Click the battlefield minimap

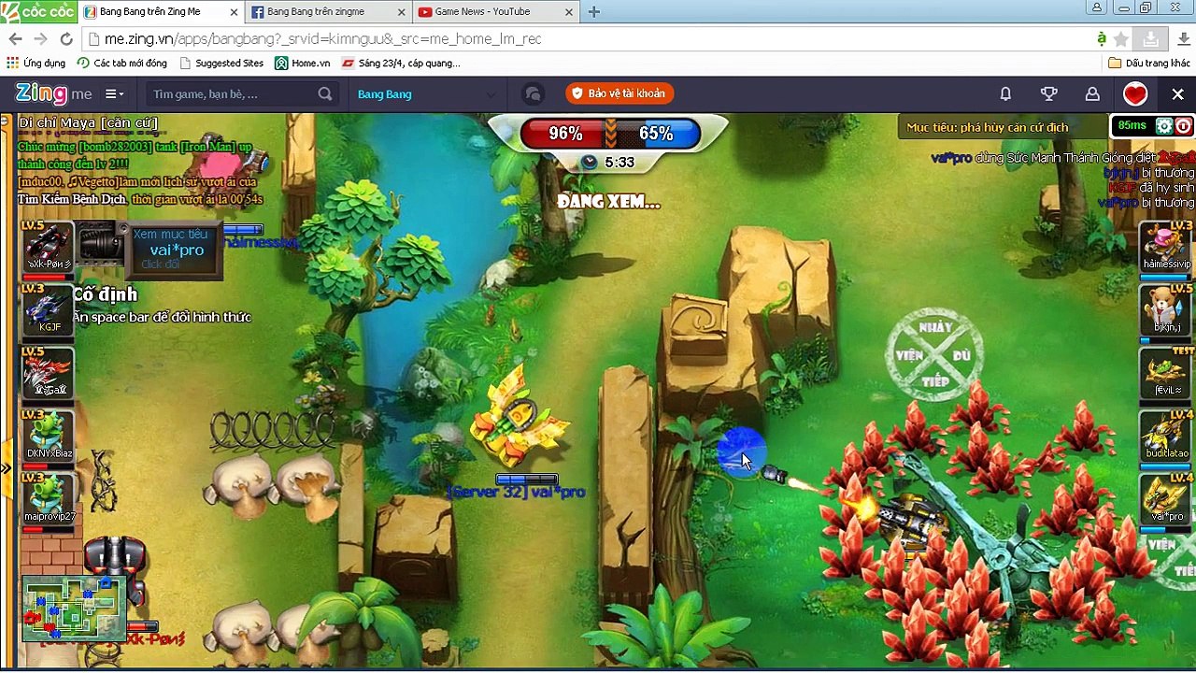74,609
